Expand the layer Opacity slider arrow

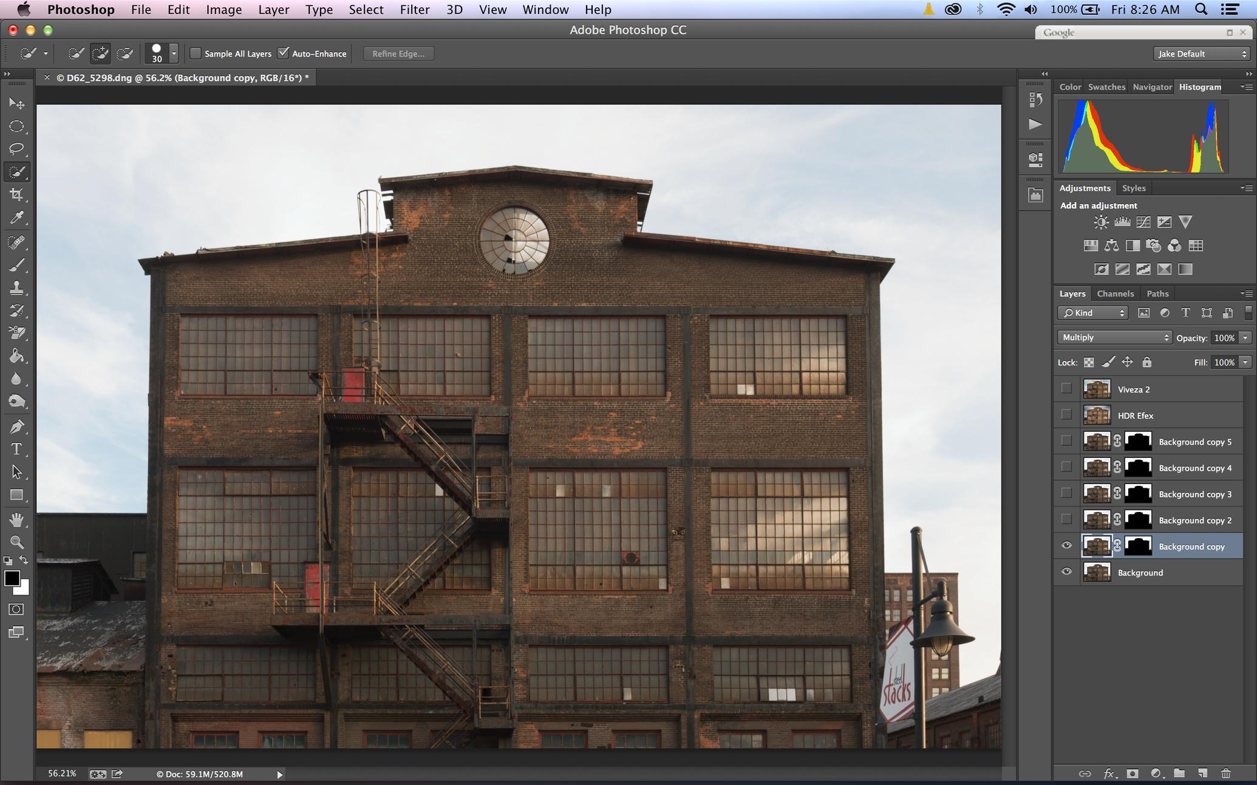(x=1245, y=338)
